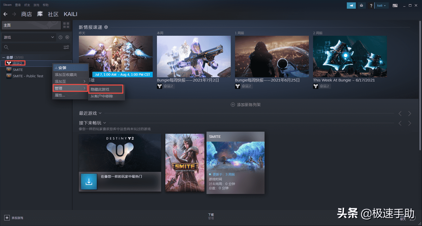Choose 属性... from context menu

click(70, 95)
